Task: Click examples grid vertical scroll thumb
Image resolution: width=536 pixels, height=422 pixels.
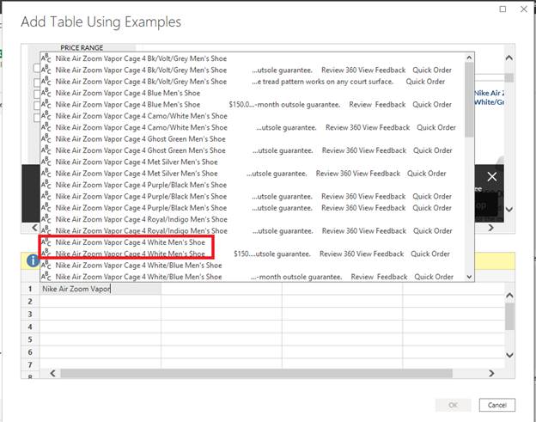Action: tap(509, 316)
